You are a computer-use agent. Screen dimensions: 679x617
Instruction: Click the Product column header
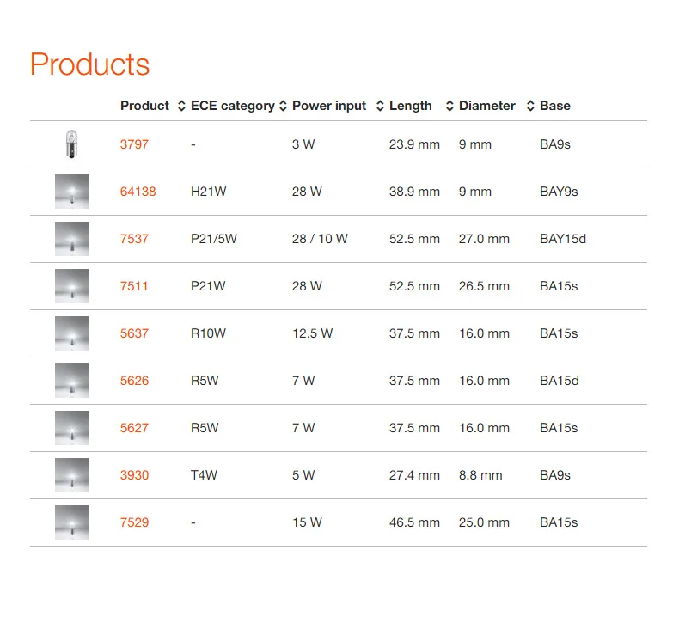tap(144, 106)
